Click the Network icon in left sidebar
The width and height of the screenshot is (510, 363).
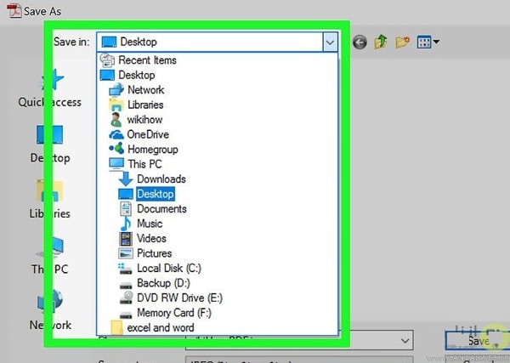point(50,303)
